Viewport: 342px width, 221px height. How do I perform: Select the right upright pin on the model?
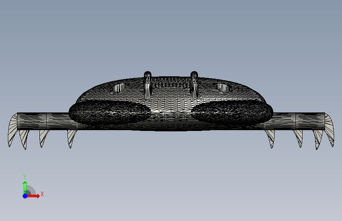pos(194,85)
